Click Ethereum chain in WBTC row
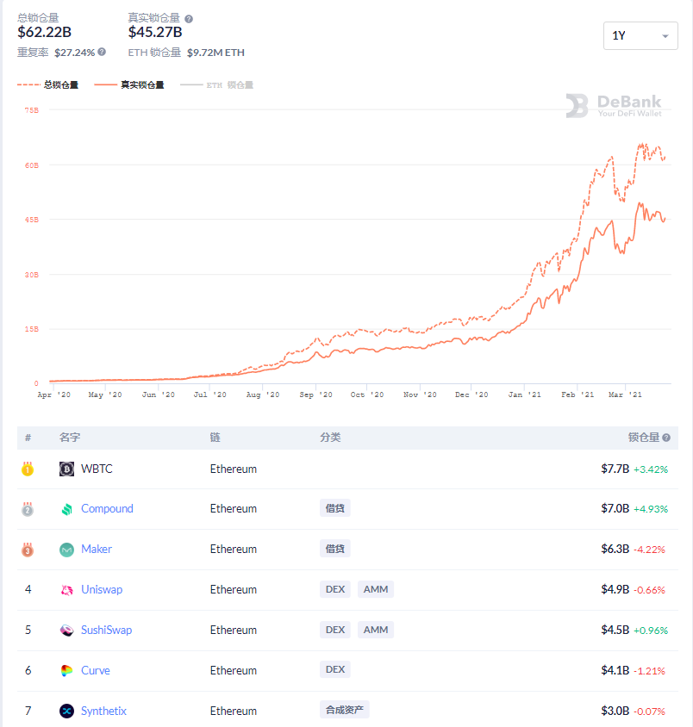The width and height of the screenshot is (693, 727). point(234,469)
